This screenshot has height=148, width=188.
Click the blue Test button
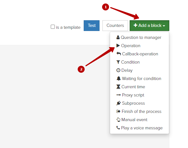(92, 26)
